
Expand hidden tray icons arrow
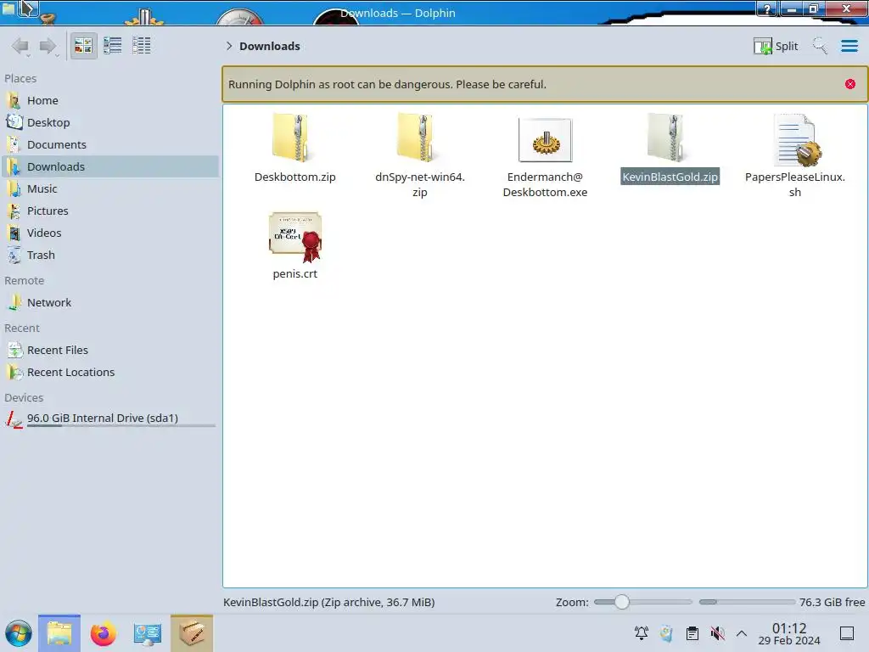tap(742, 633)
